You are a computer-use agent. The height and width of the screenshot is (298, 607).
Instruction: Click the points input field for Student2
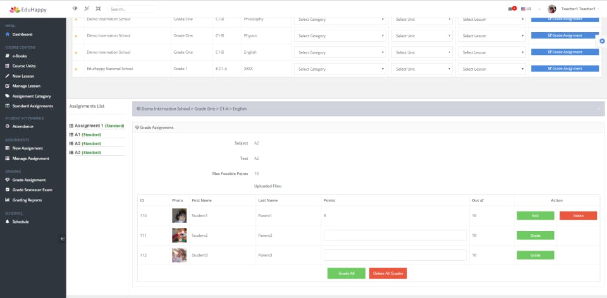[x=395, y=235]
